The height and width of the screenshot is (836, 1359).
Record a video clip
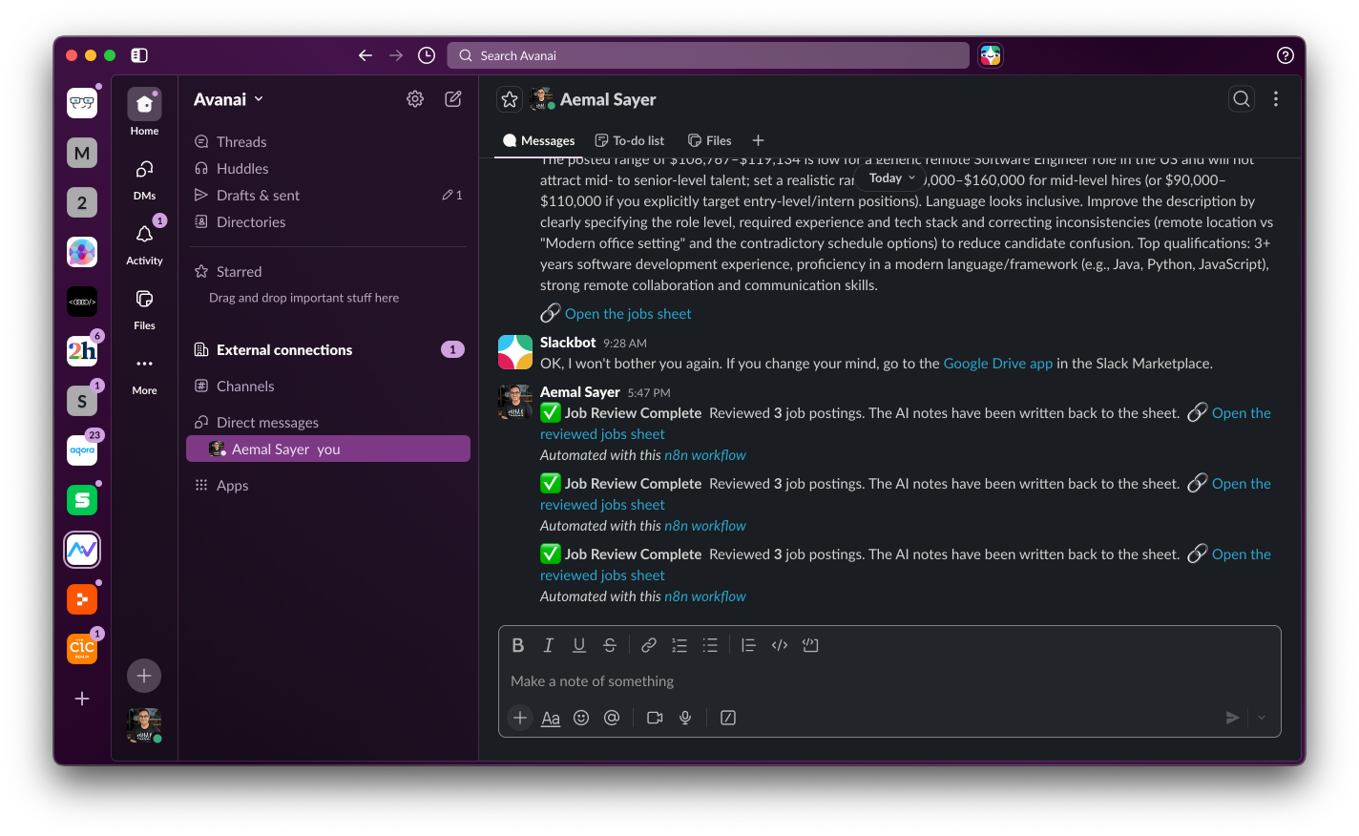tap(655, 718)
